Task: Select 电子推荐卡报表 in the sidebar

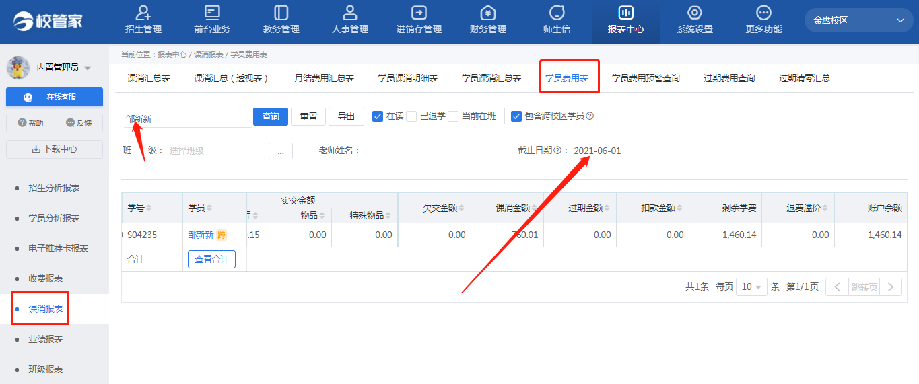Action: [x=58, y=248]
